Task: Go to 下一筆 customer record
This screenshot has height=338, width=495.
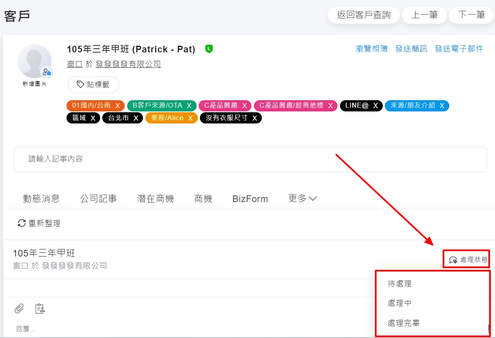Action: click(x=471, y=15)
